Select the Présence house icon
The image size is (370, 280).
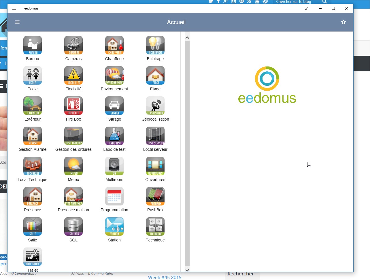[33, 196]
